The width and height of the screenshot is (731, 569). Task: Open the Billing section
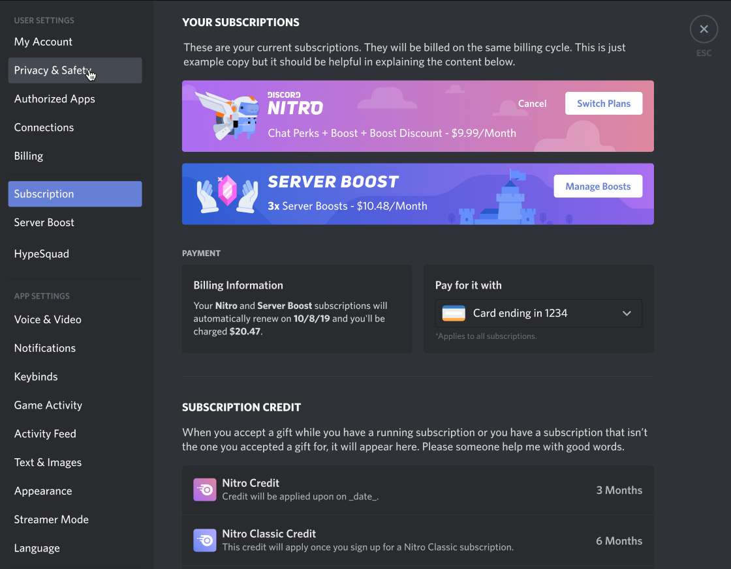click(28, 156)
